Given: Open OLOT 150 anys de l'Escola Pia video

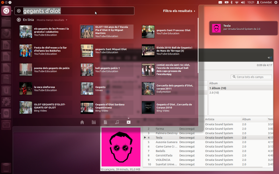Looking at the screenshot, I should click(107, 32).
